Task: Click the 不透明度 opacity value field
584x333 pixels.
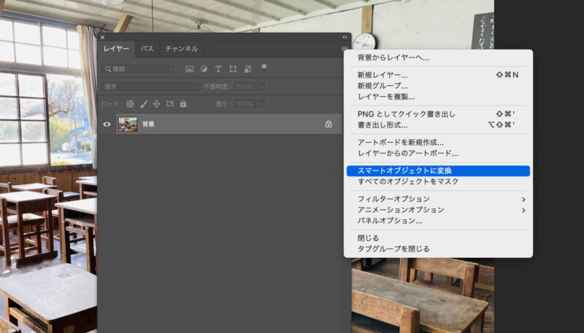Action: coord(245,87)
